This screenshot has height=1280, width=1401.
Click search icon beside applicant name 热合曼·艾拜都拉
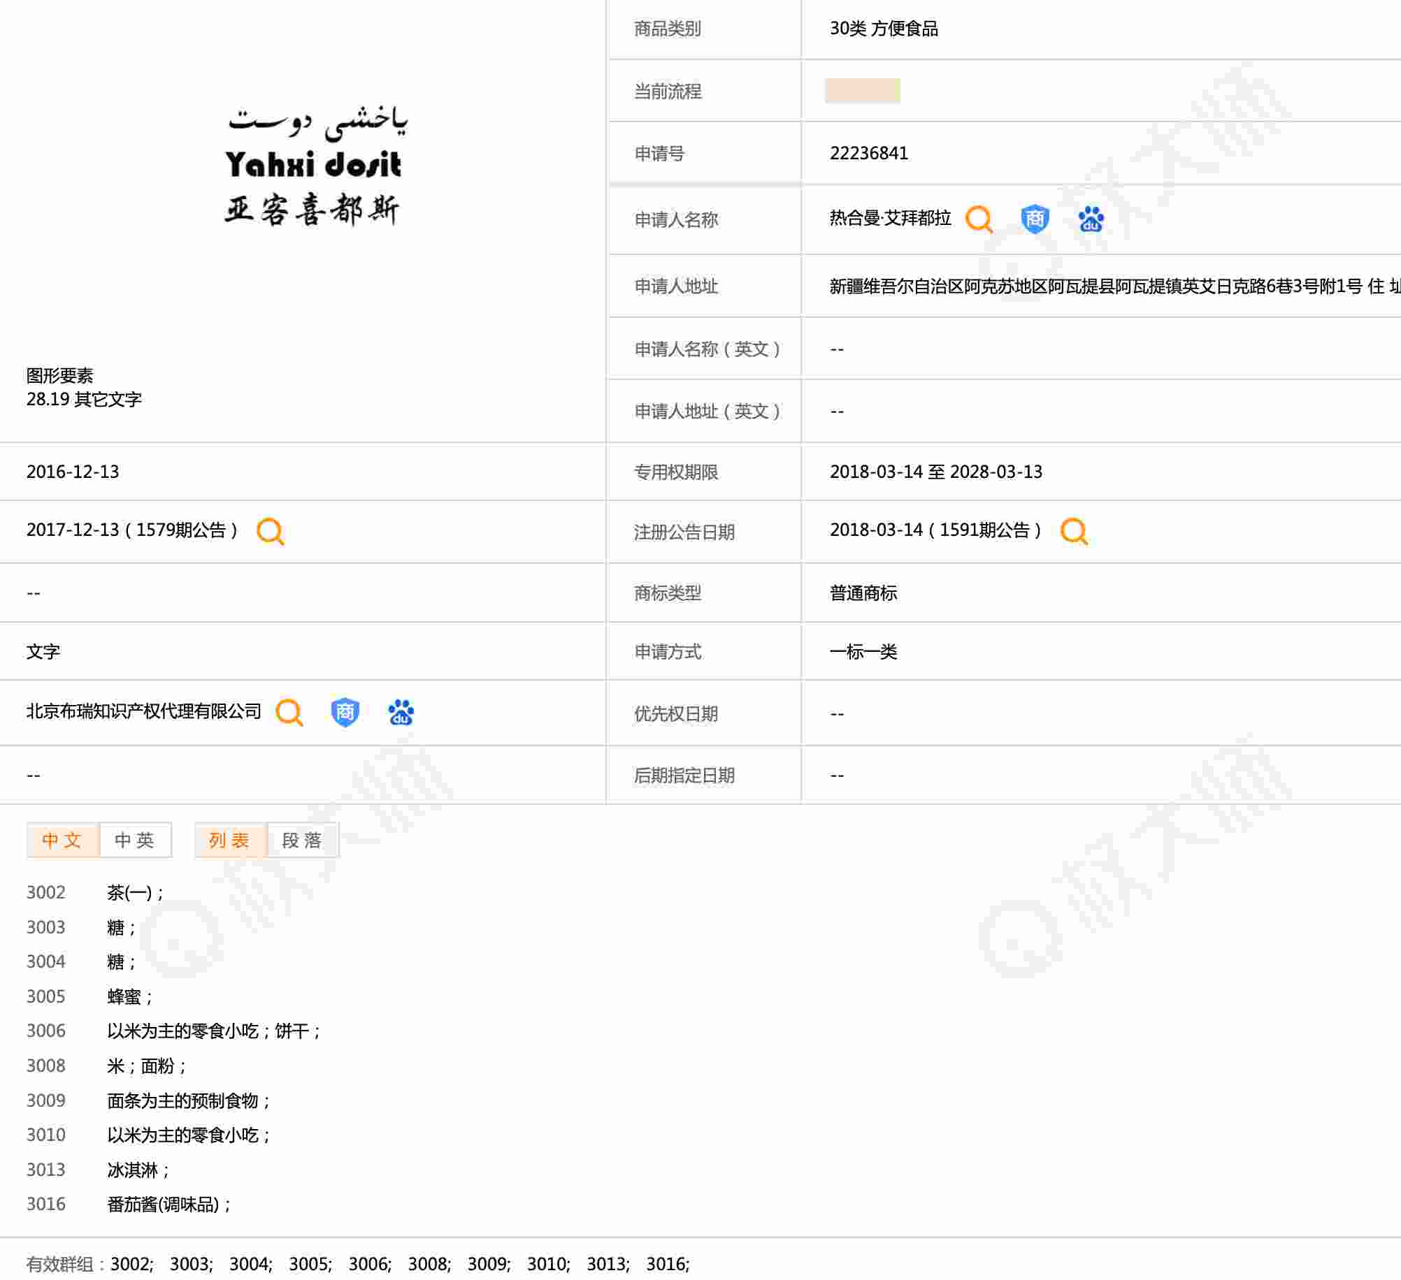[979, 219]
